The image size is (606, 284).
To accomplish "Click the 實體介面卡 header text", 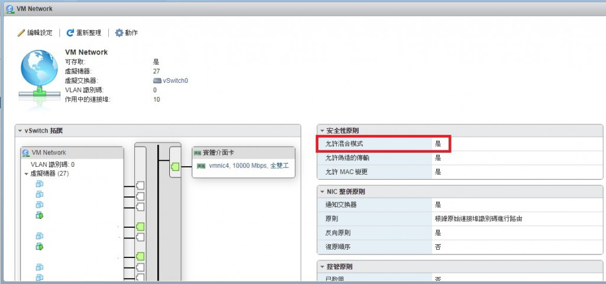I will pos(218,153).
